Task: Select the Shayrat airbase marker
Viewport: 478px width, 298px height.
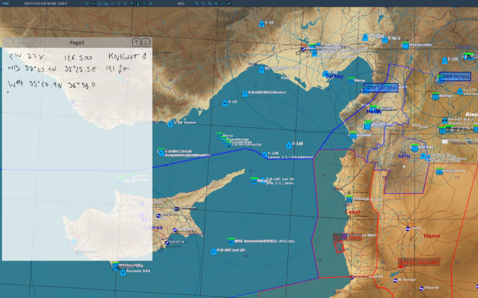Action: 420,287
